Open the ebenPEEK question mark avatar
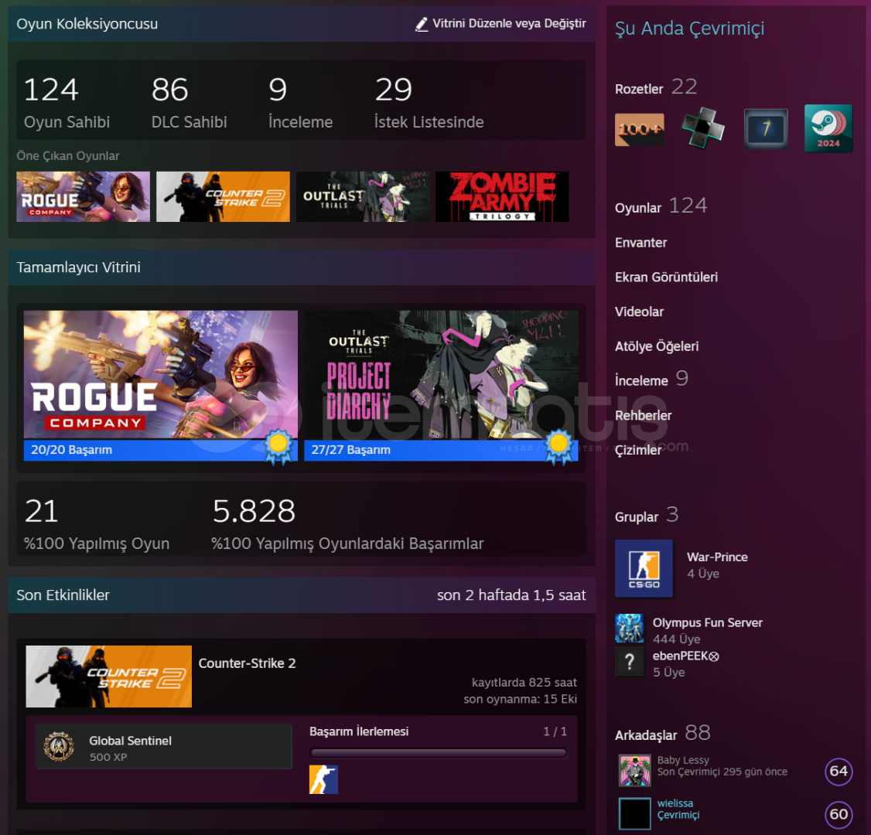This screenshot has width=871, height=835. [630, 661]
